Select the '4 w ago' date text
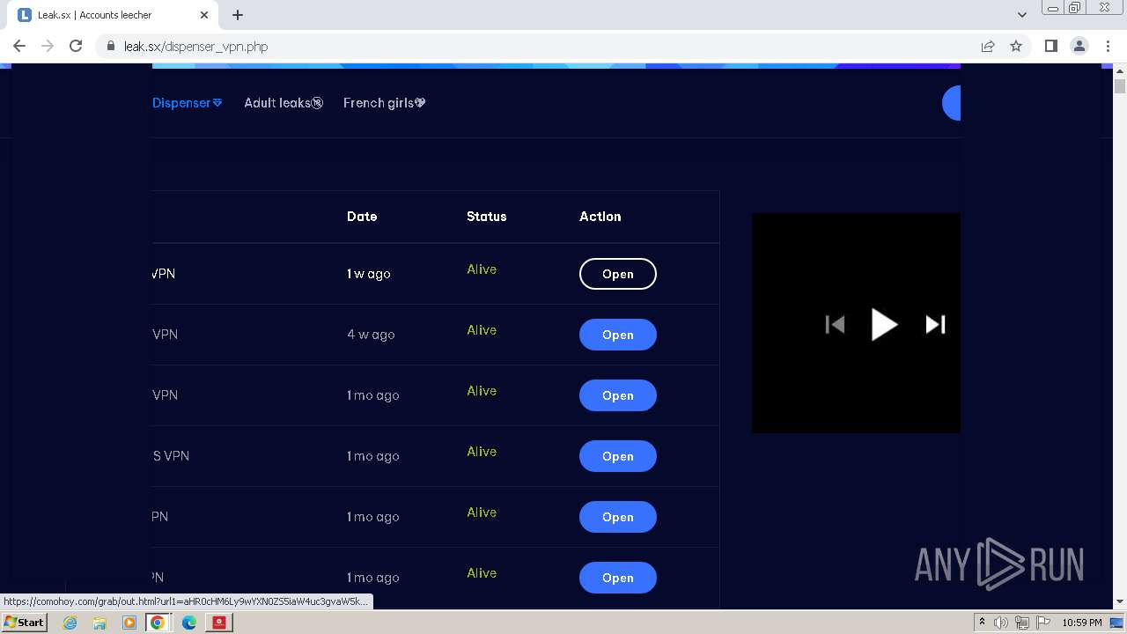 pyautogui.click(x=371, y=335)
